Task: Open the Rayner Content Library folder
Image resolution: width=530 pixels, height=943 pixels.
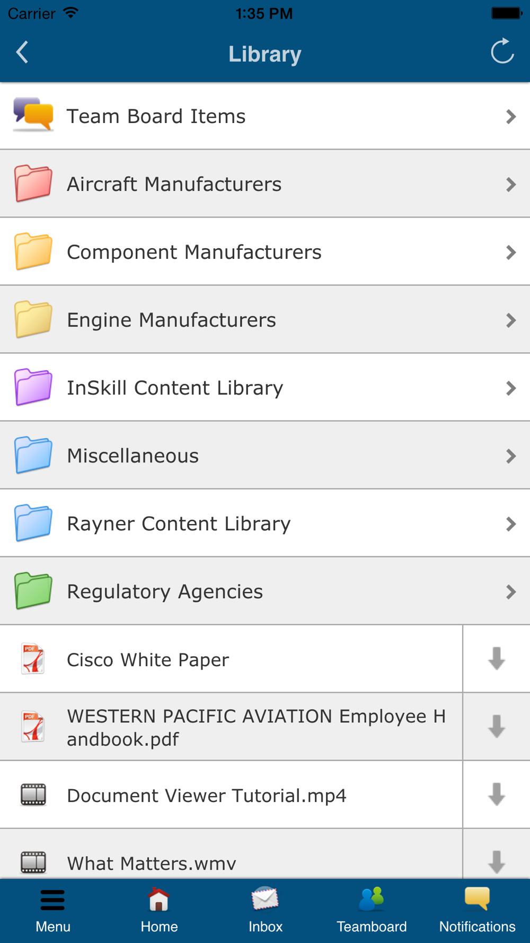Action: tap(265, 523)
